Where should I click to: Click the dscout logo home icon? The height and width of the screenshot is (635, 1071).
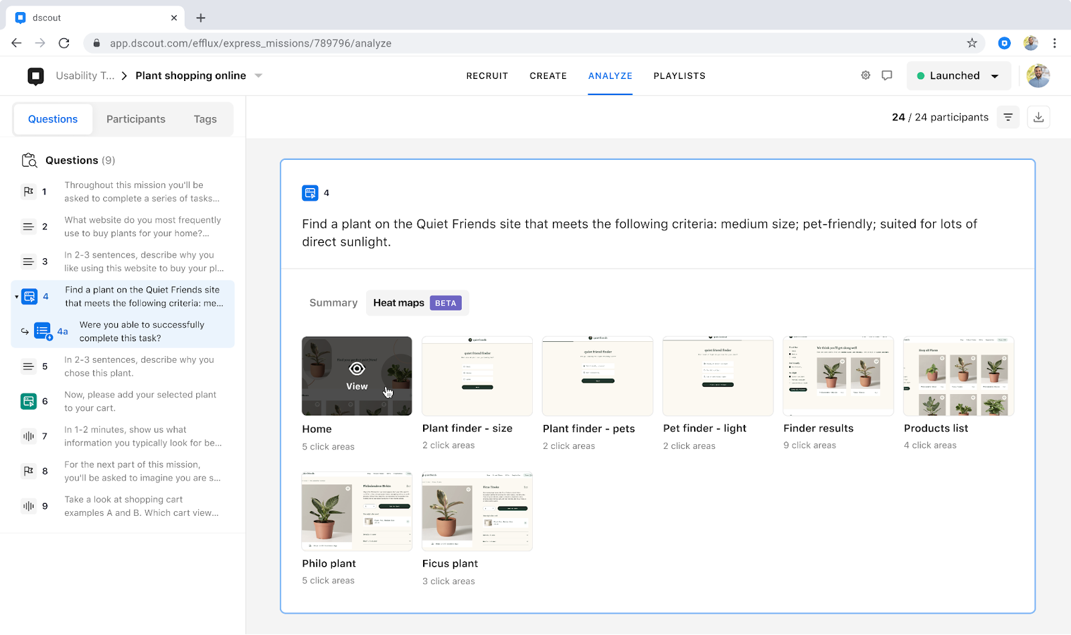click(x=35, y=76)
